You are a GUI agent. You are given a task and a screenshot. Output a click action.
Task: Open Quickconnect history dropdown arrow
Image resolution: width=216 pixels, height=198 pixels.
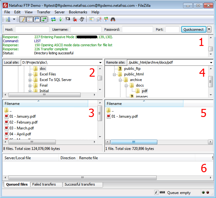tap(209, 29)
